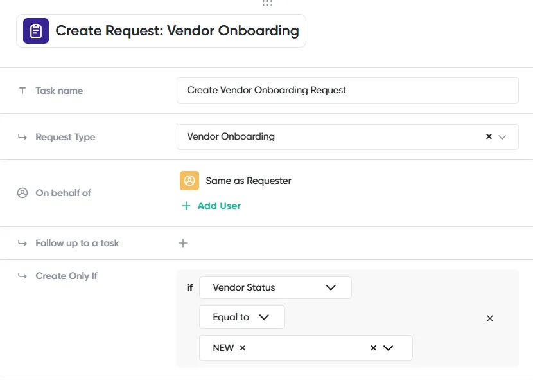Click the purple clipboard request icon
533x380 pixels.
pos(36,31)
